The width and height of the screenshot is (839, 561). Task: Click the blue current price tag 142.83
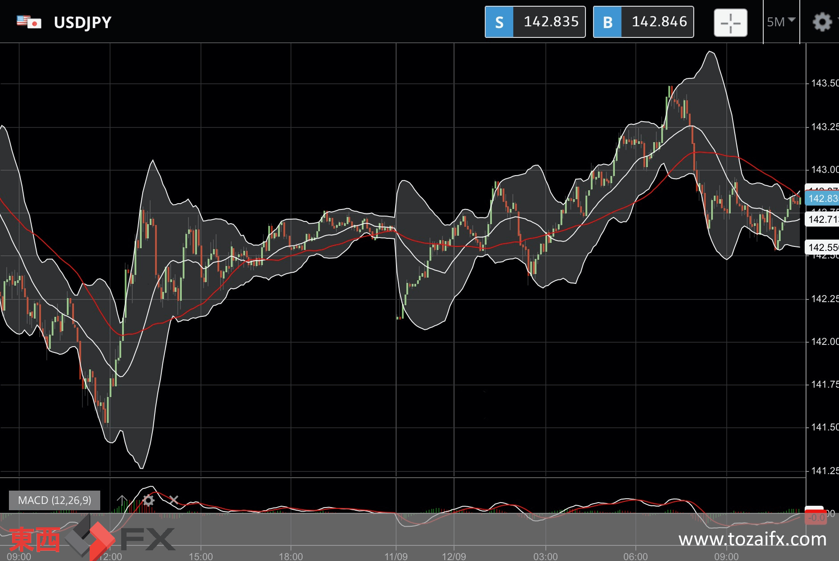click(x=822, y=198)
